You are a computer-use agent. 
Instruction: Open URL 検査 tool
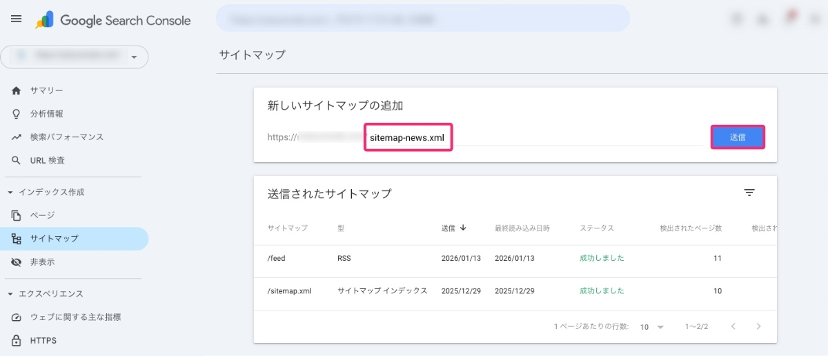tap(48, 161)
